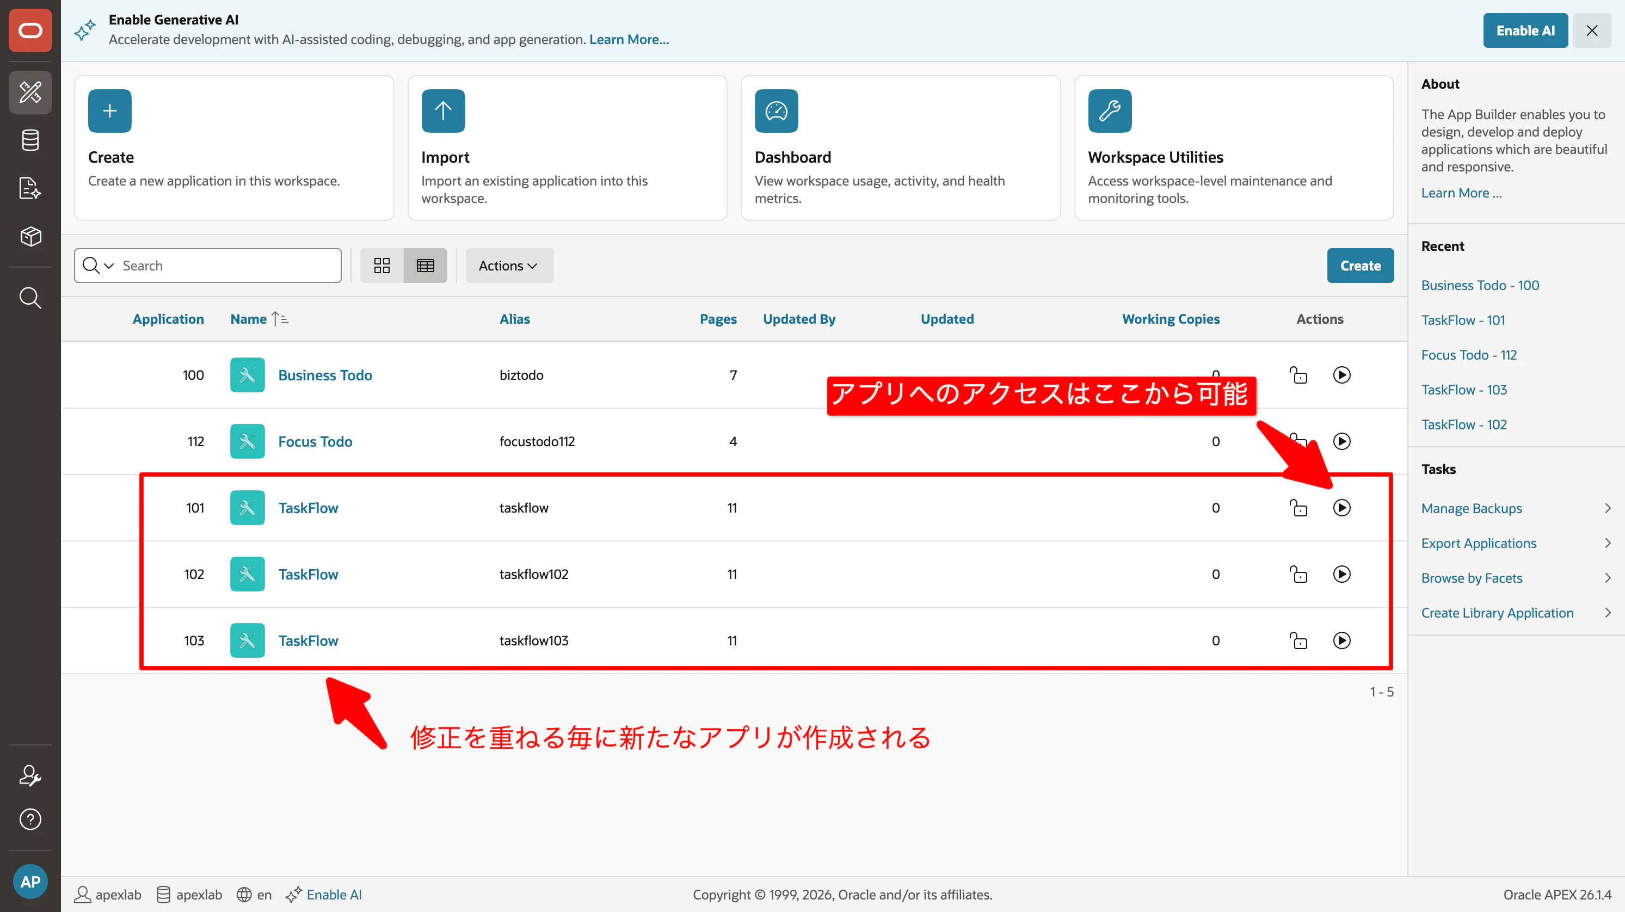Open the Workspace Utilities wrench icon
The height and width of the screenshot is (912, 1625).
click(x=1110, y=111)
